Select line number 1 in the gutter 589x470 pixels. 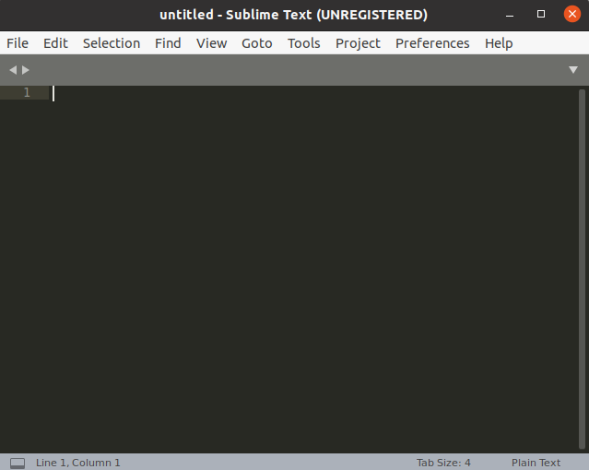[27, 92]
